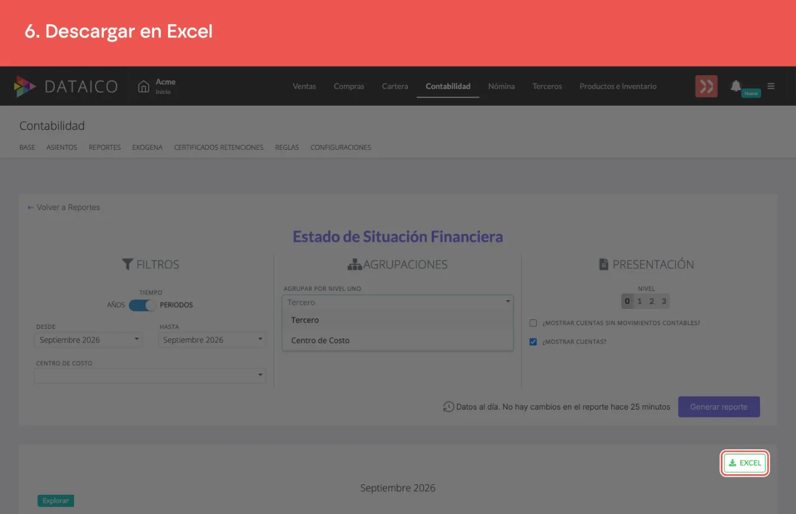Viewport: 796px width, 514px height.
Task: Switch to ASIENTOS tab
Action: pyautogui.click(x=62, y=148)
